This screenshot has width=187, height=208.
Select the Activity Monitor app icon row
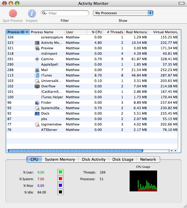92,43
